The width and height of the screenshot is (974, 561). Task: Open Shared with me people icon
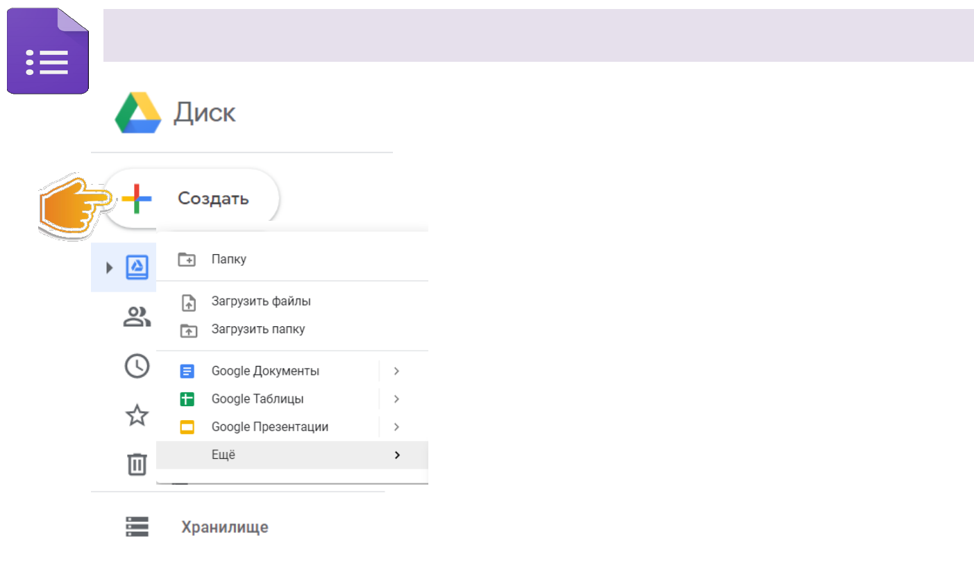tap(137, 317)
